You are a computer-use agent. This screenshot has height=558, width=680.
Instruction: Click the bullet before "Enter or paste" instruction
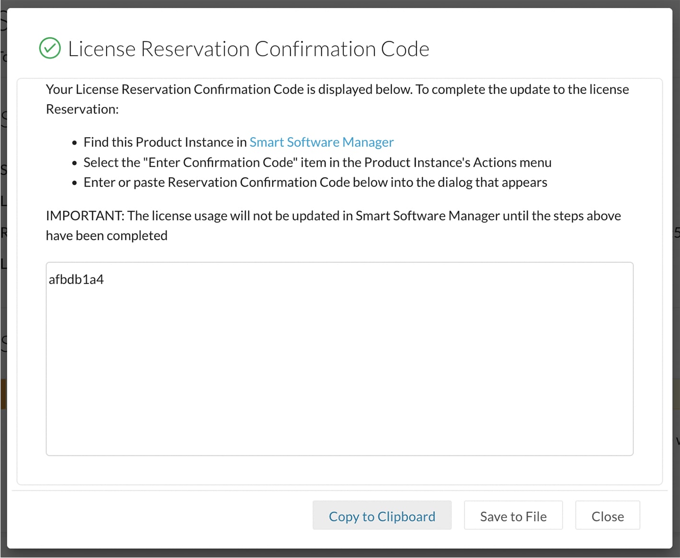point(74,183)
